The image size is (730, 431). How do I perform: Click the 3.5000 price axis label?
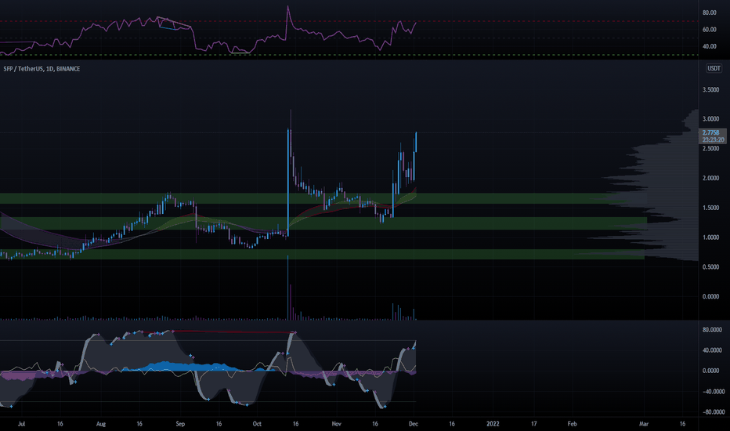tap(710, 89)
